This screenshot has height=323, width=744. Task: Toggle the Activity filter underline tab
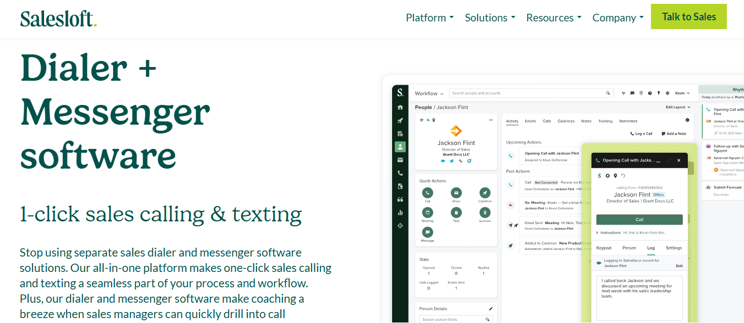tap(512, 121)
